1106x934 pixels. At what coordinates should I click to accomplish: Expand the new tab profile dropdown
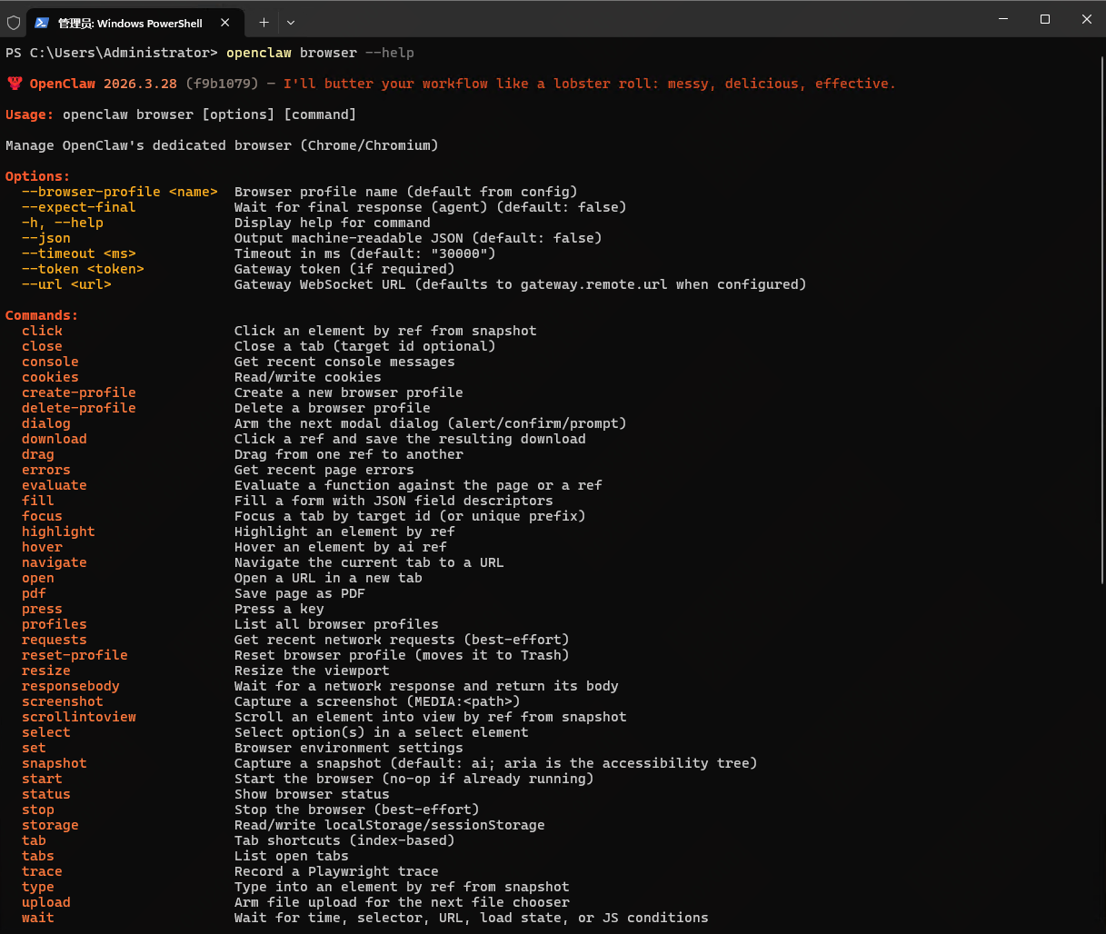pos(291,23)
